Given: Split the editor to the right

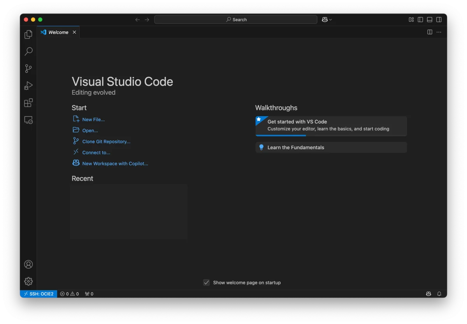Looking at the screenshot, I should pos(430,32).
